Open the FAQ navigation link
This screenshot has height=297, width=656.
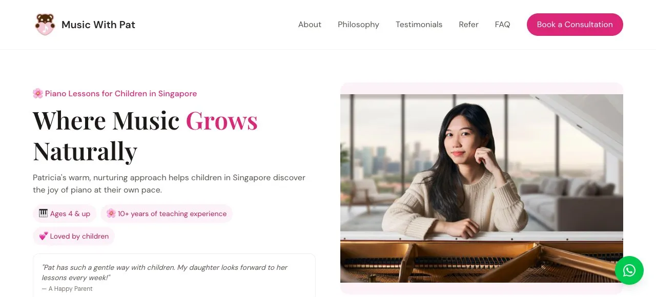click(x=502, y=25)
